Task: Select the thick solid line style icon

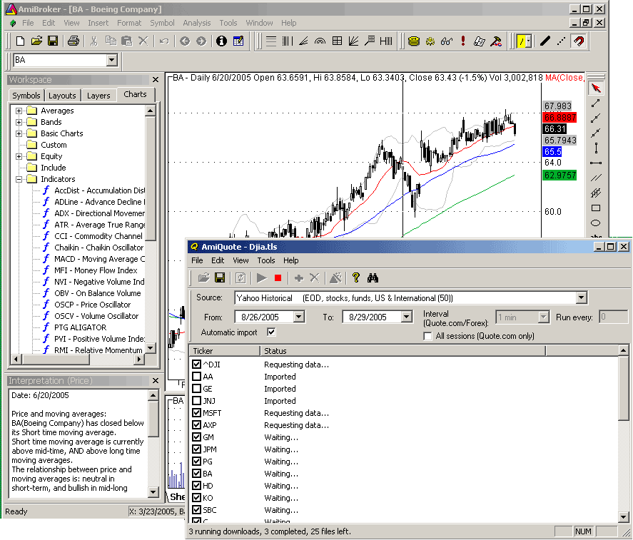Action: click(545, 41)
